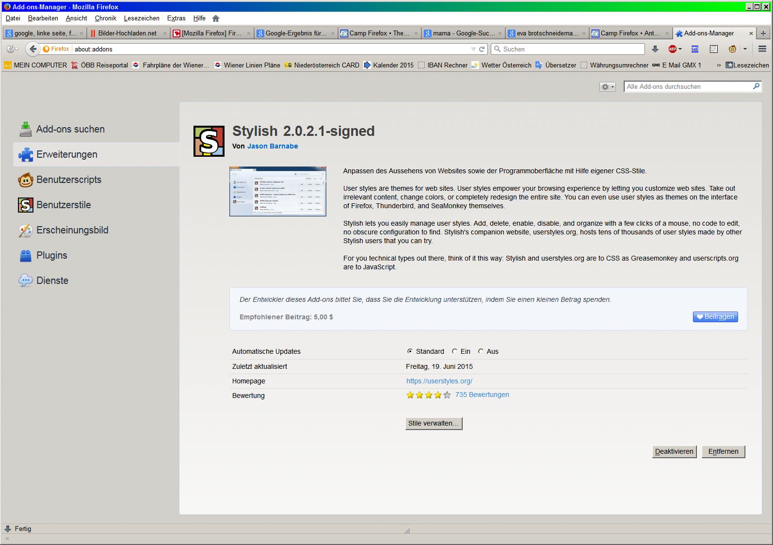
Task: Click the magnifier in add-ons search box
Action: pyautogui.click(x=756, y=86)
